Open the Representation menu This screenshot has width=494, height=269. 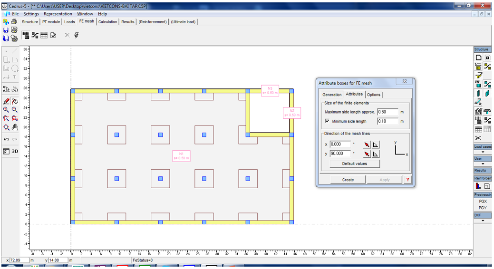point(58,14)
